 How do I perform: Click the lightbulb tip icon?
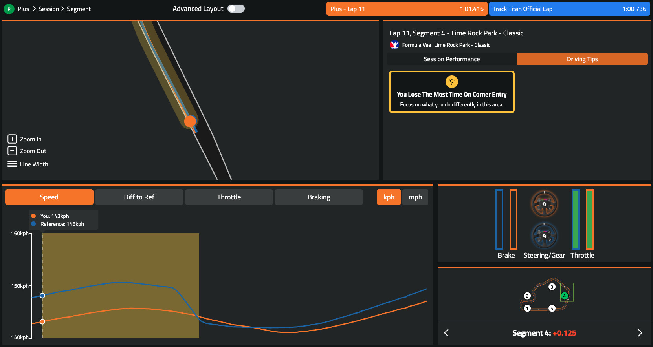coord(452,81)
